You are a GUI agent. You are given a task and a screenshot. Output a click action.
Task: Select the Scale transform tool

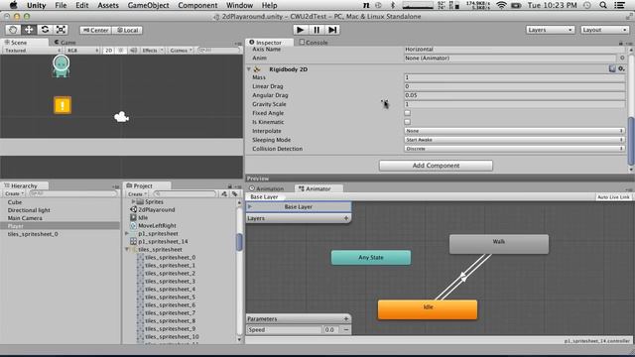tap(61, 30)
